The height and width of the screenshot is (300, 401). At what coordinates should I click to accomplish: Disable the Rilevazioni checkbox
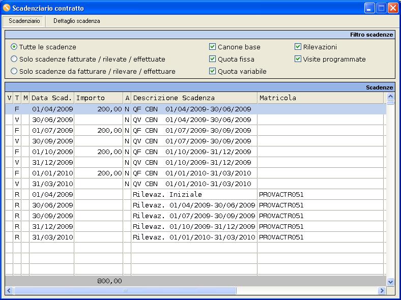pyautogui.click(x=298, y=46)
